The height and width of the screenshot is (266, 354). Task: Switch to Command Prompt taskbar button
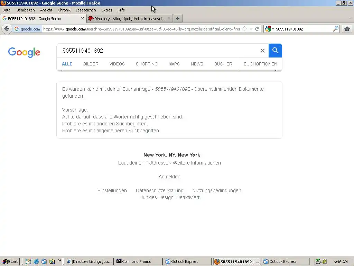139,261
